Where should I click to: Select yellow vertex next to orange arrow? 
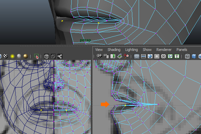coord(125,106)
